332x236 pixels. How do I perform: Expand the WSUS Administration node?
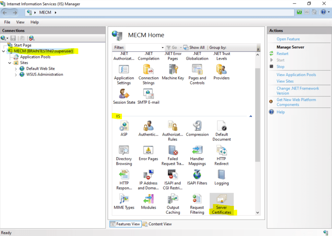[x=16, y=75]
